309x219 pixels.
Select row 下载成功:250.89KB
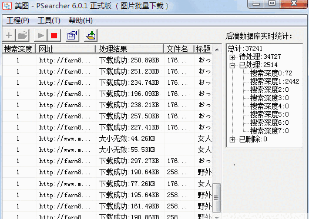[108, 60]
